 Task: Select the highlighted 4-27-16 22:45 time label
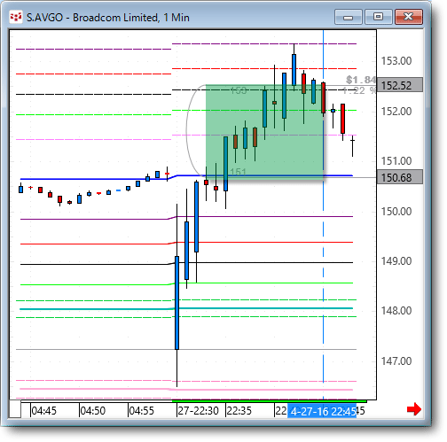click(x=322, y=411)
